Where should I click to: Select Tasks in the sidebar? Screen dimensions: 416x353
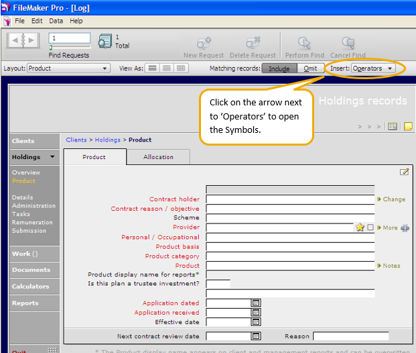coord(21,213)
